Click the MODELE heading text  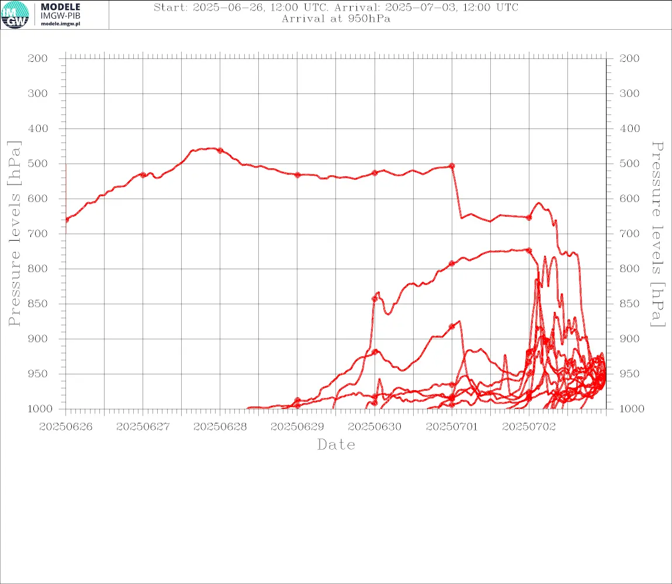point(60,7)
